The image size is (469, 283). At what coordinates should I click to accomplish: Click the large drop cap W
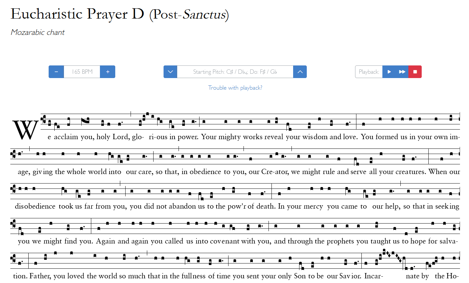pos(25,130)
